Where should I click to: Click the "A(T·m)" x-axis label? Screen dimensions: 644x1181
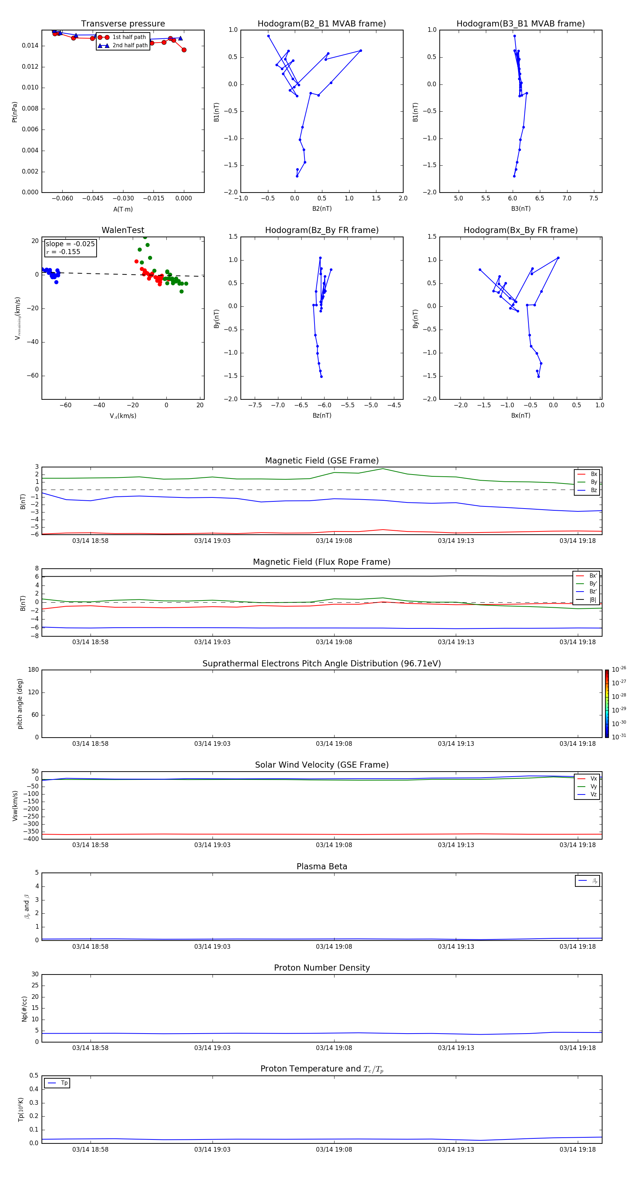[x=123, y=209]
